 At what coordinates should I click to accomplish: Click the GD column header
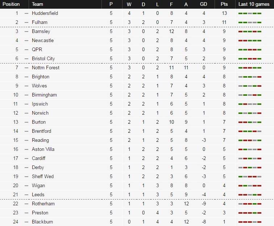click(x=203, y=4)
